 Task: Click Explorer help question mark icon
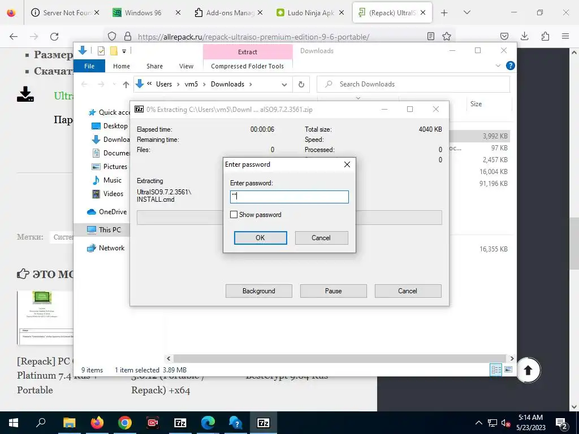coord(511,66)
